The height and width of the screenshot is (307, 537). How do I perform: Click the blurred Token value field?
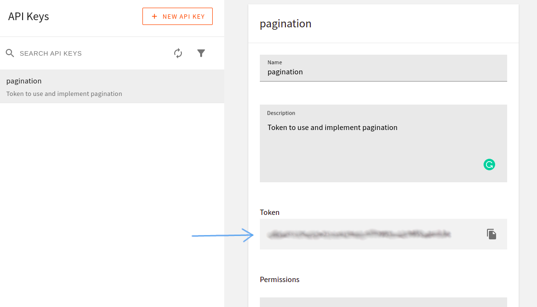[x=360, y=234]
